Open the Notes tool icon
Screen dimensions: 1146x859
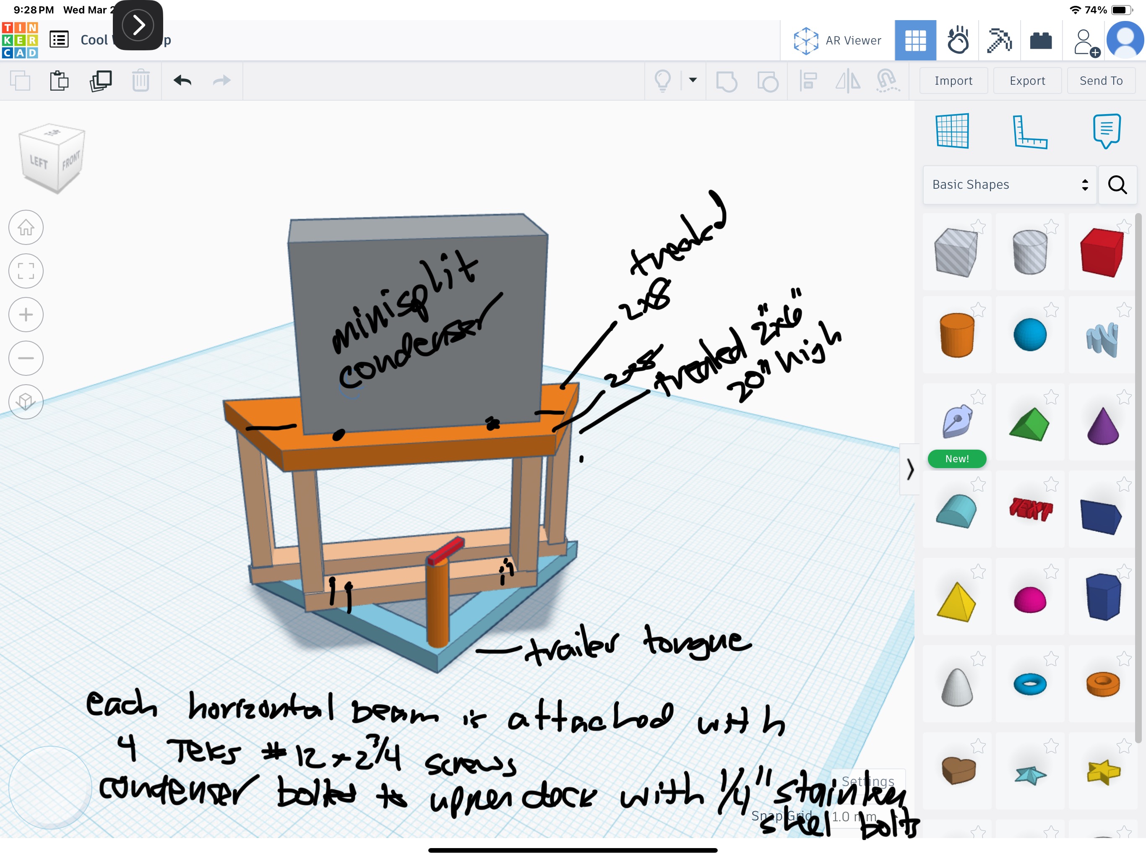[1107, 130]
